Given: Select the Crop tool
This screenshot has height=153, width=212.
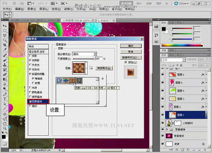Looking at the screenshot, I should point(5,45).
